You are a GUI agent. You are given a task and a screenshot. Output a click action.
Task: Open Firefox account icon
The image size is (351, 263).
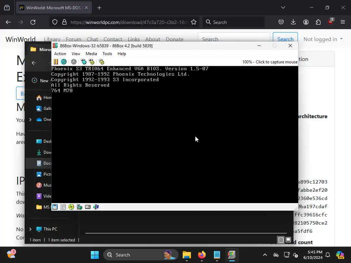click(306, 22)
